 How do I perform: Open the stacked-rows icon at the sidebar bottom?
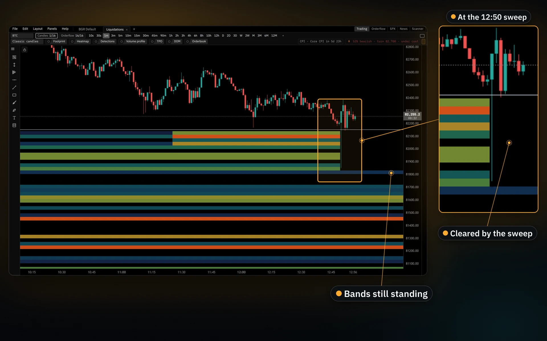(x=14, y=125)
